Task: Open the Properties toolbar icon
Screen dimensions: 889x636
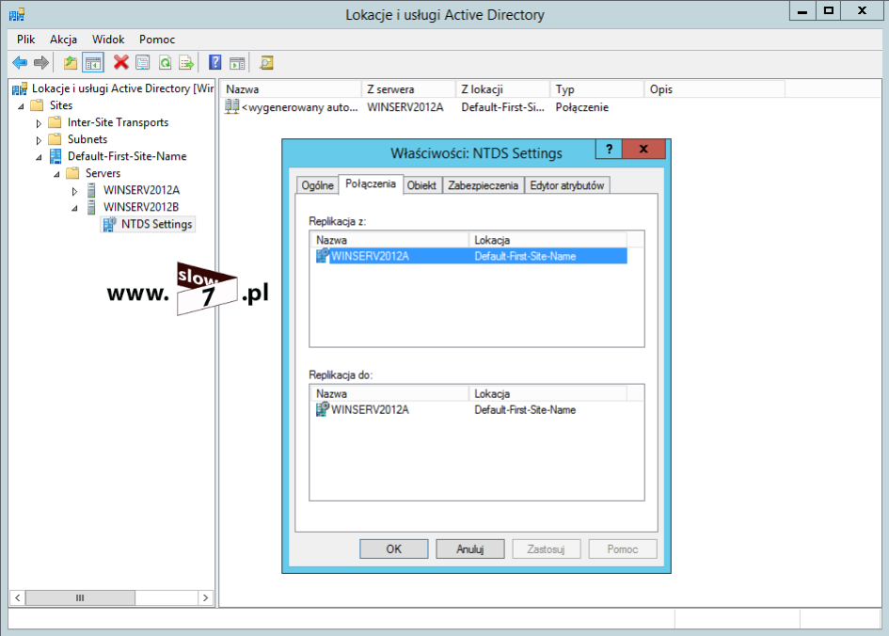Action: pyautogui.click(x=143, y=62)
